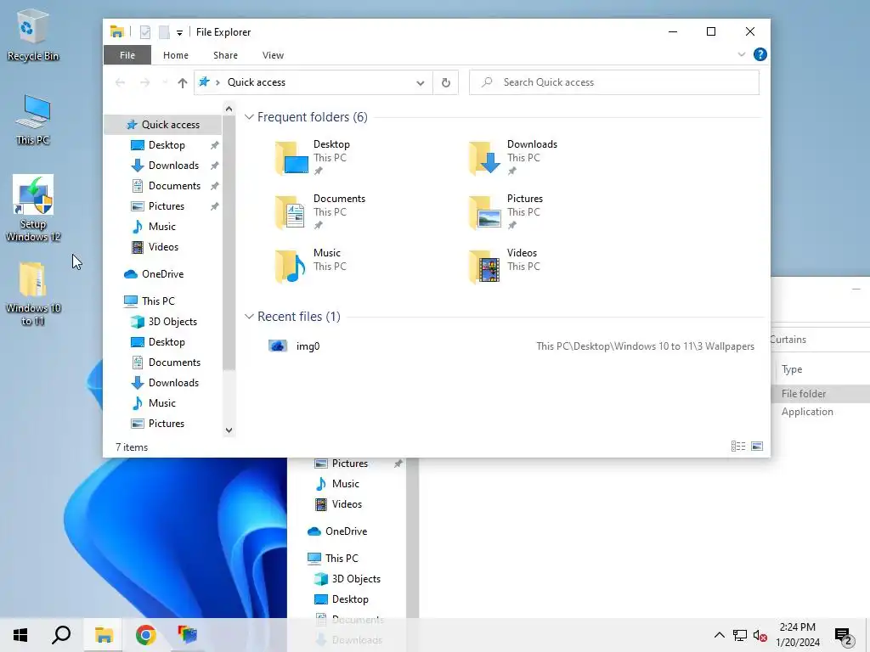Open the Customize Quick Access Toolbar dropdown
Image resolution: width=870 pixels, height=652 pixels.
[180, 33]
